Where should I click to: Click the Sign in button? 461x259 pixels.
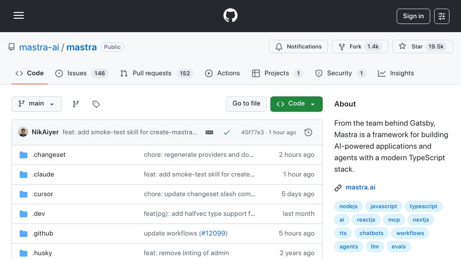coord(413,16)
